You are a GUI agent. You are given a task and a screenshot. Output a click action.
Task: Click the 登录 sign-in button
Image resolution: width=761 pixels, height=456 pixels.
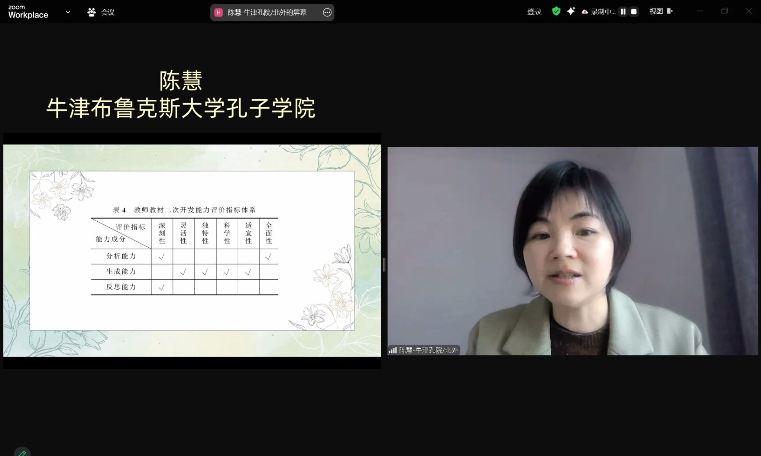click(x=534, y=12)
